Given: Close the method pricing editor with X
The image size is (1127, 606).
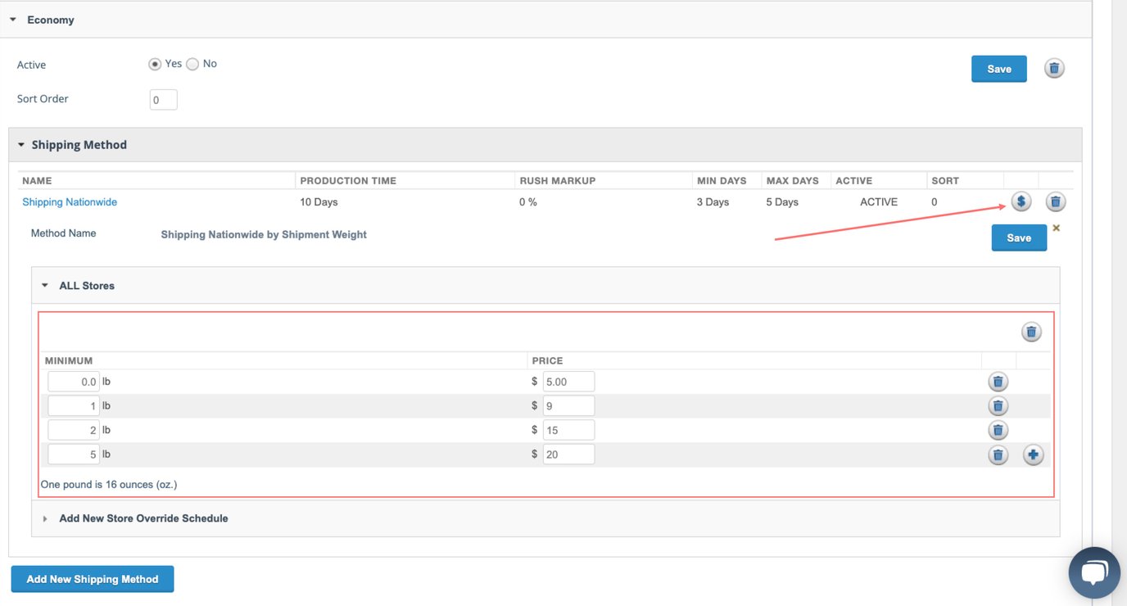Looking at the screenshot, I should point(1056,228).
